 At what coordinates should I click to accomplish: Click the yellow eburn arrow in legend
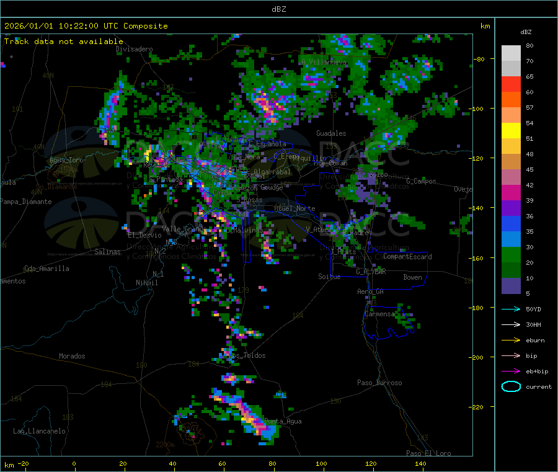tap(511, 341)
